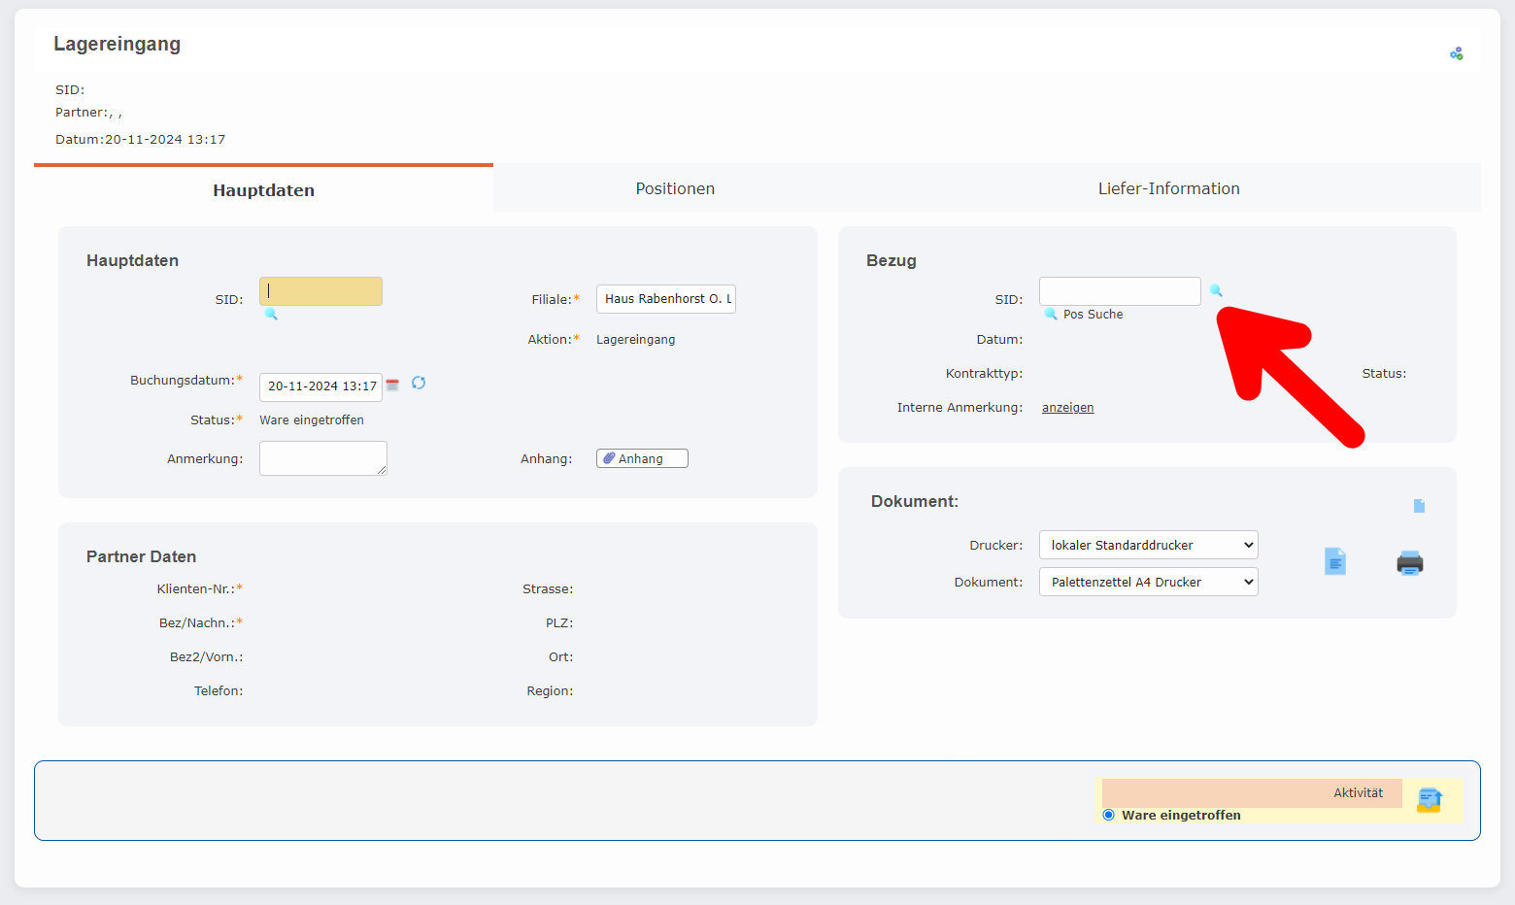The height and width of the screenshot is (905, 1515).
Task: Open the Liefer-Information tab
Action: click(x=1168, y=188)
